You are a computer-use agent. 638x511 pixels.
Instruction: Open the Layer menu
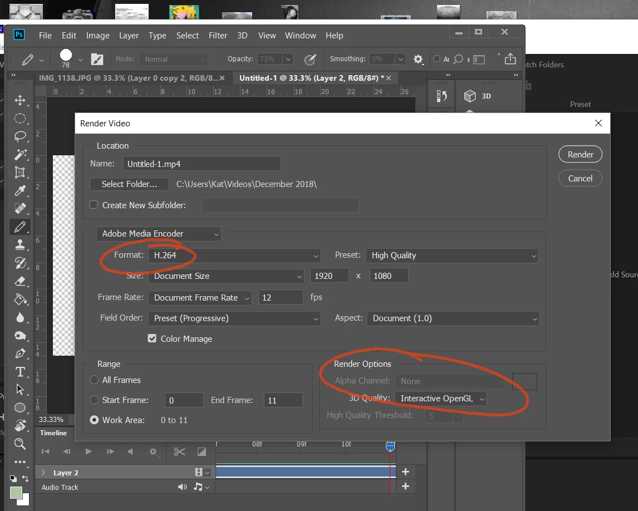(129, 36)
